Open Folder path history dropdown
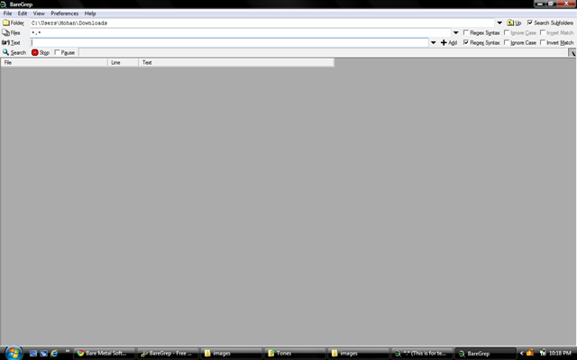The height and width of the screenshot is (360, 577). point(499,22)
